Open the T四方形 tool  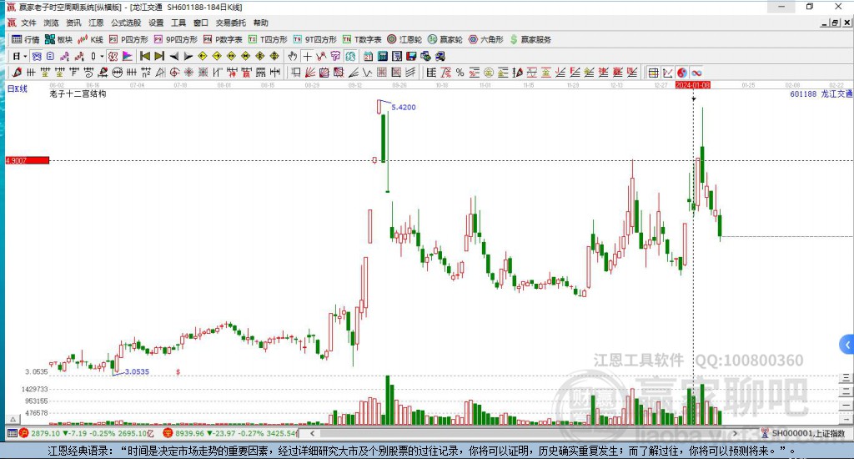268,39
